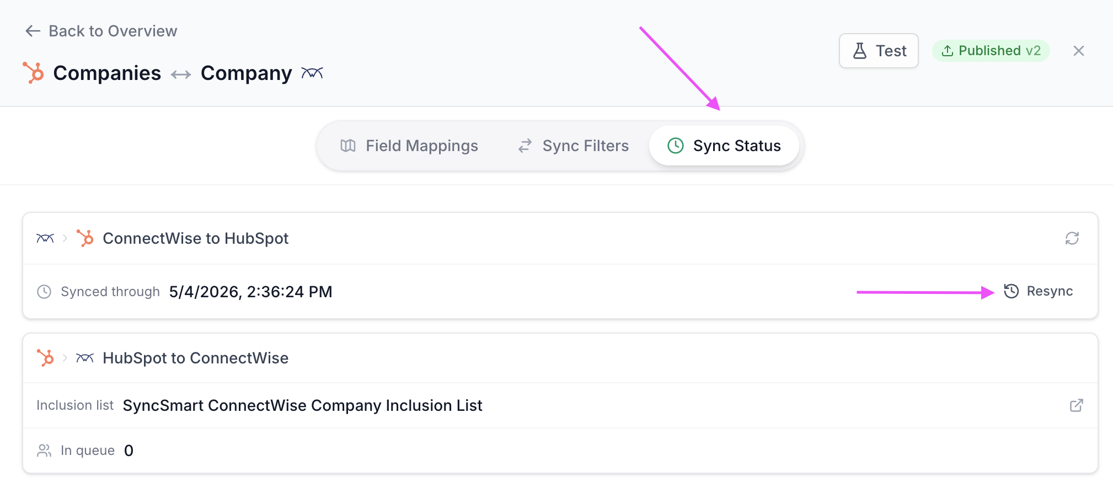Screen dimensions: 1113x493
Task: Open the Sync Filters tab
Action: point(574,146)
